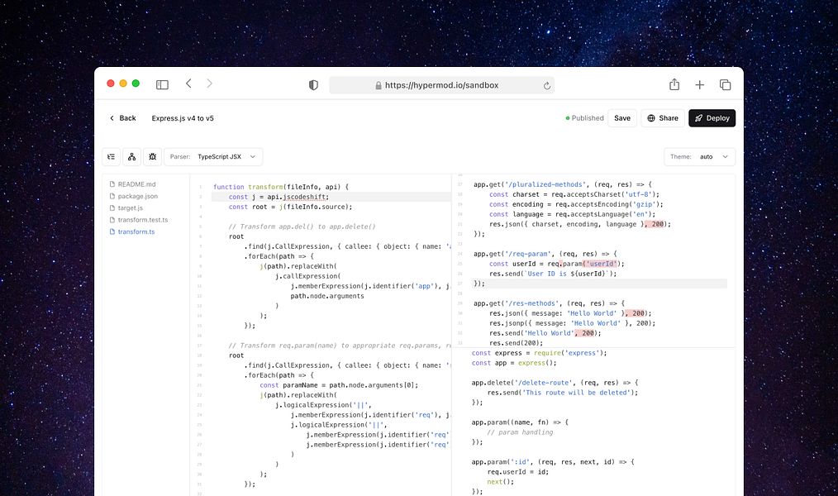Save the codemod with Save button

click(x=622, y=118)
